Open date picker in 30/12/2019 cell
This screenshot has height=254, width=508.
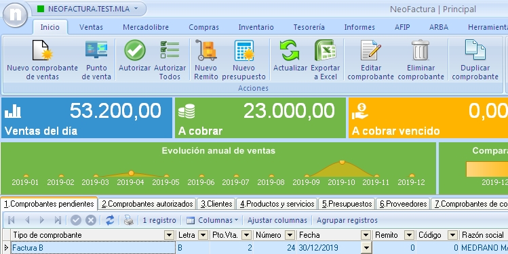pos(366,248)
